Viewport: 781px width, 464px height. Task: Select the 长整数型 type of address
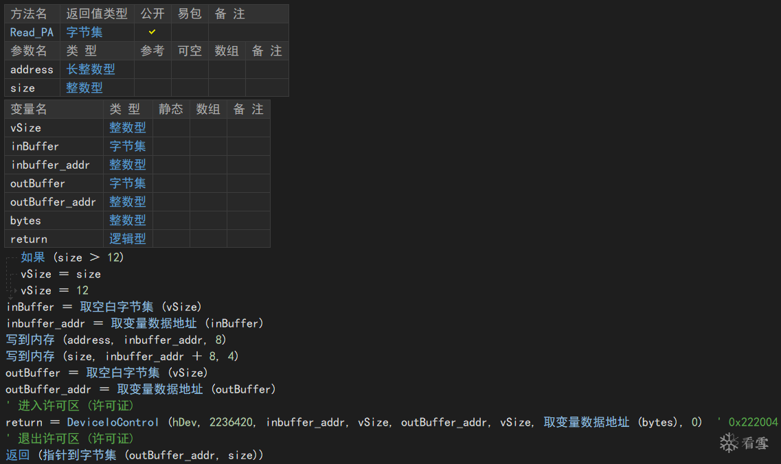coord(91,69)
